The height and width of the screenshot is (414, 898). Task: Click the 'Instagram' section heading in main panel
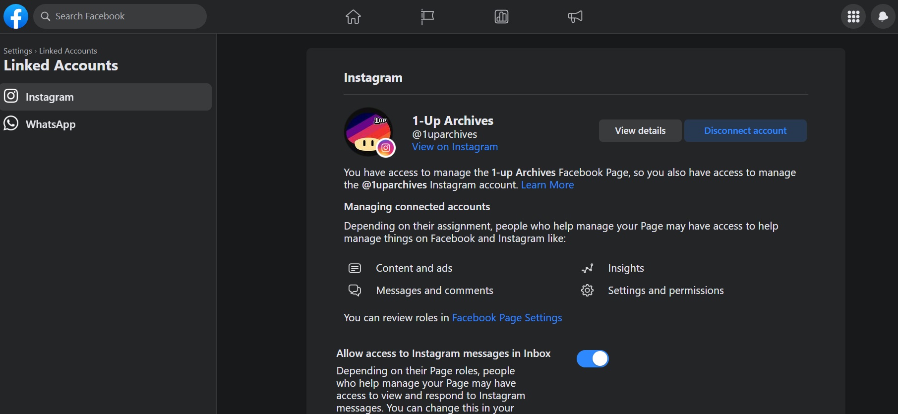[x=373, y=78]
